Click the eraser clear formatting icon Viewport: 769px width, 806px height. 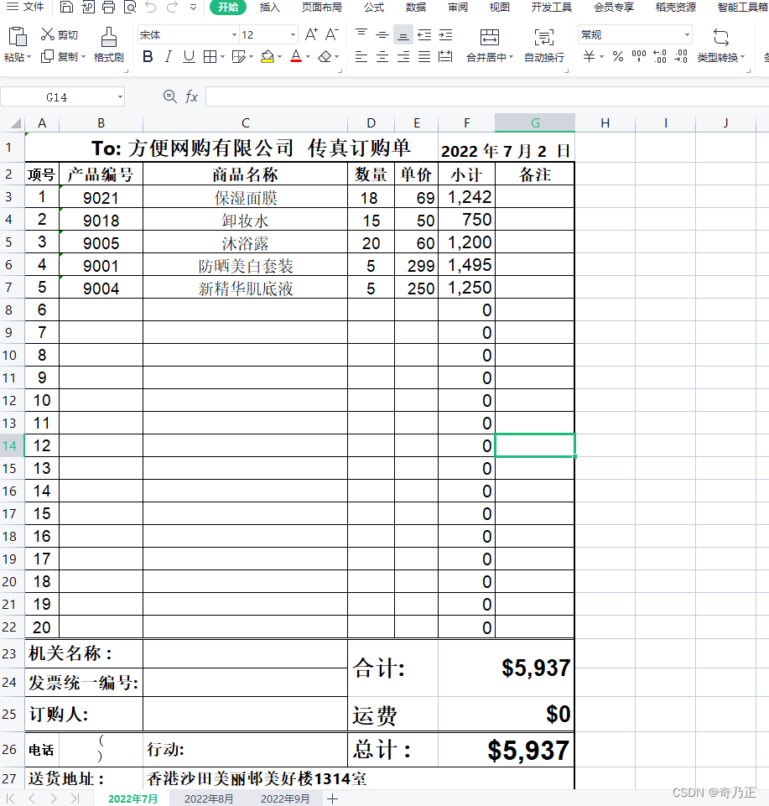pyautogui.click(x=325, y=56)
